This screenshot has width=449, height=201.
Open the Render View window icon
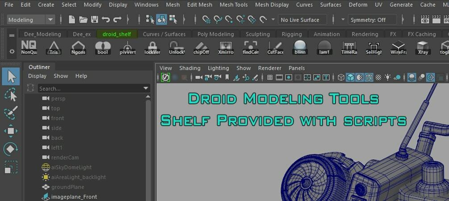(425, 20)
